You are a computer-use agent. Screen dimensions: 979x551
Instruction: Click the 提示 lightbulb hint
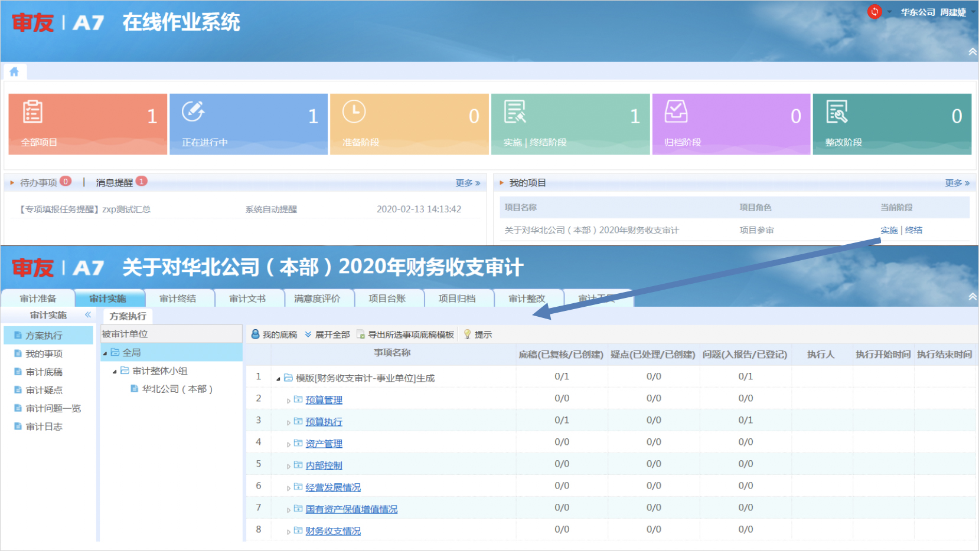[x=478, y=334]
